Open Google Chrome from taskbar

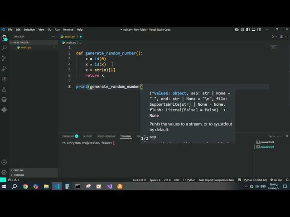click(x=25, y=187)
